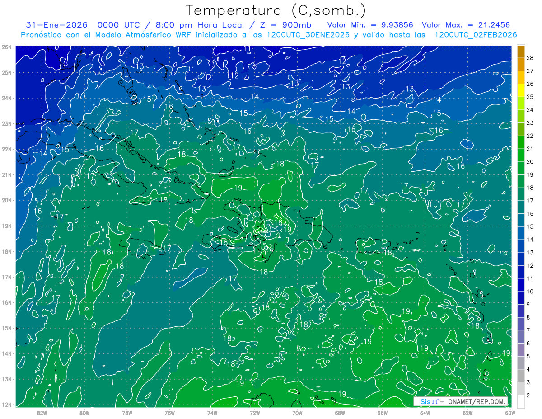Click the '14N' latitude axis label
Screen dimensions: 542x419
click(x=7, y=353)
